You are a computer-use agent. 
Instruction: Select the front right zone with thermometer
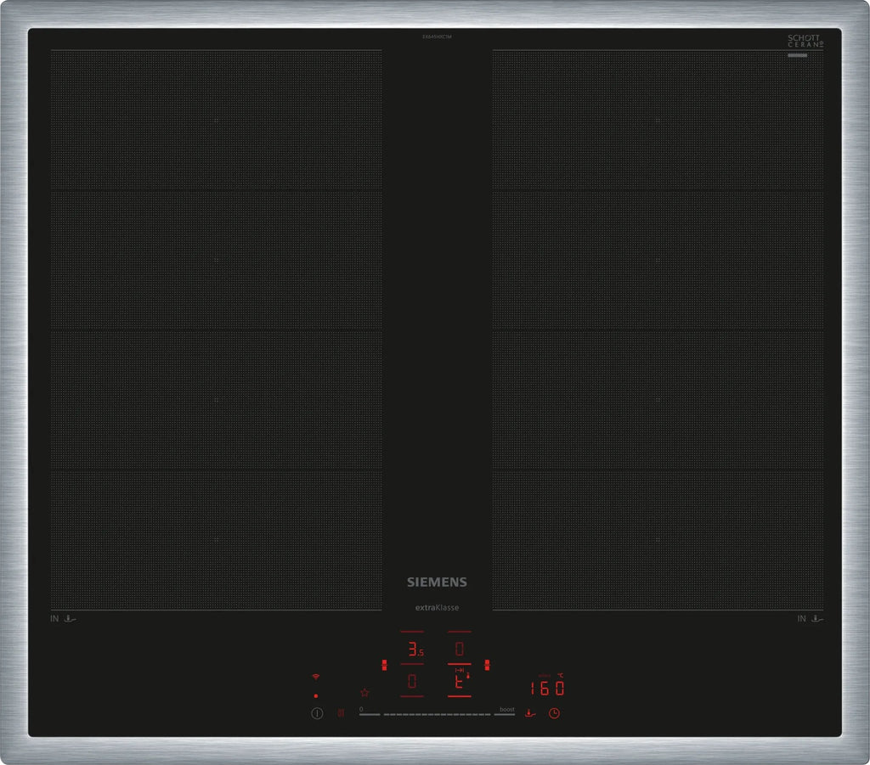tap(460, 681)
